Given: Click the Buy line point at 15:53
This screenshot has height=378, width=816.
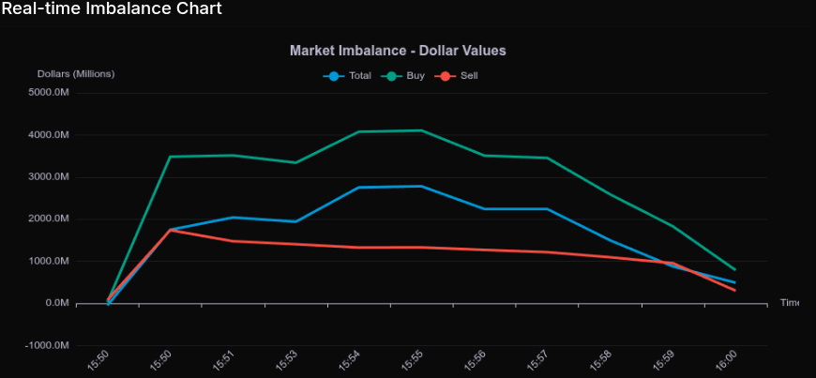Looking at the screenshot, I should [x=295, y=162].
